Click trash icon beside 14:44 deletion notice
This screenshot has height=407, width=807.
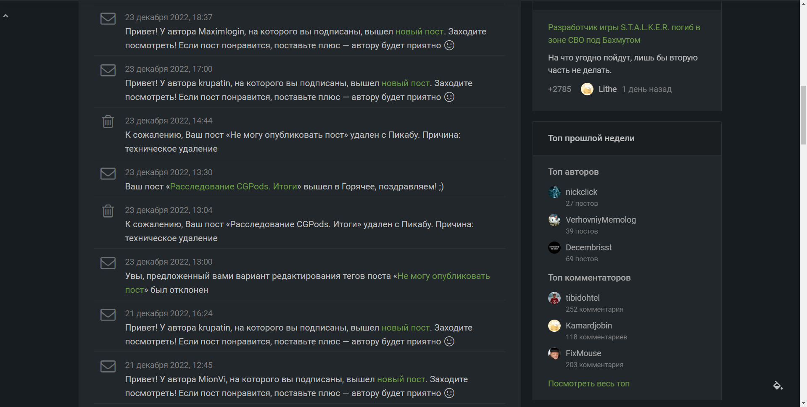108,121
